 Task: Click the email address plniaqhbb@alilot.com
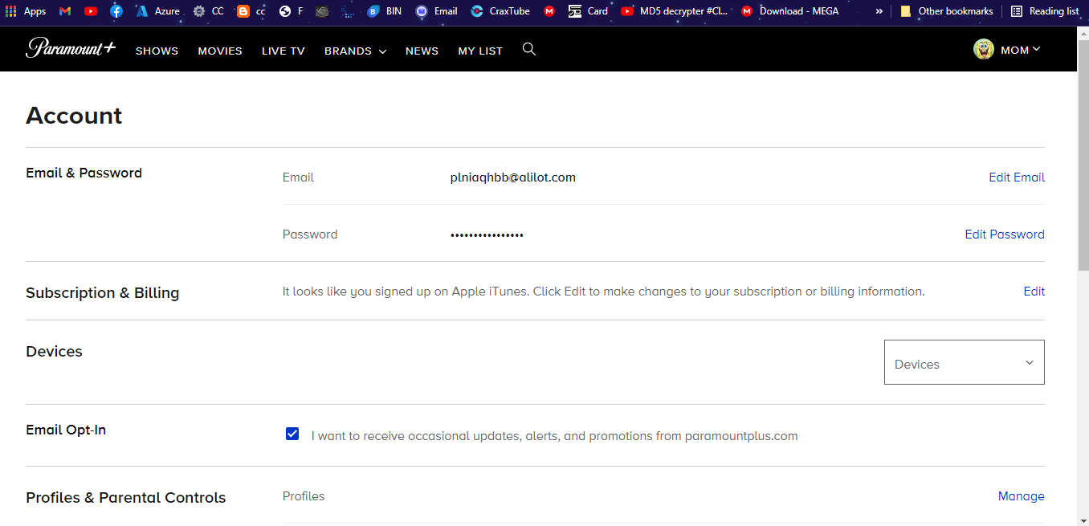(513, 177)
